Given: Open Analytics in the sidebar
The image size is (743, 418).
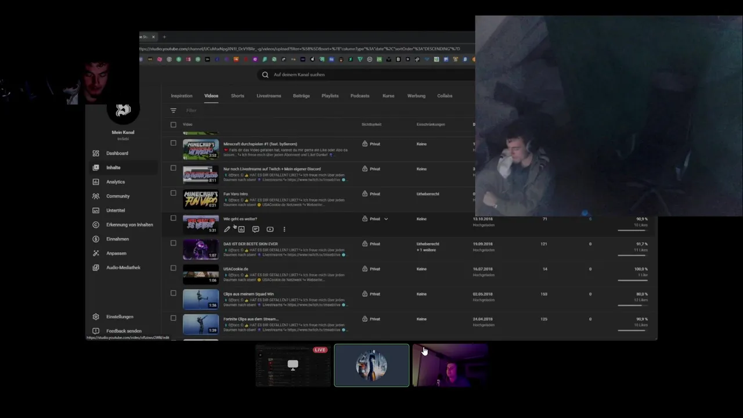Looking at the screenshot, I should coord(115,182).
